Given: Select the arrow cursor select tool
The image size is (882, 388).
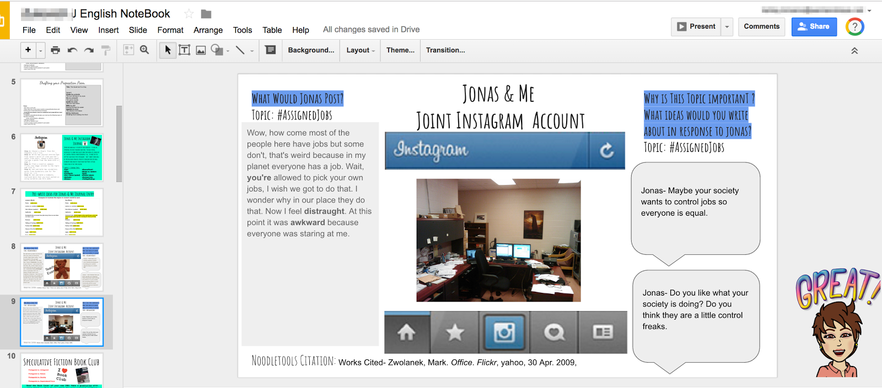Looking at the screenshot, I should click(x=168, y=50).
